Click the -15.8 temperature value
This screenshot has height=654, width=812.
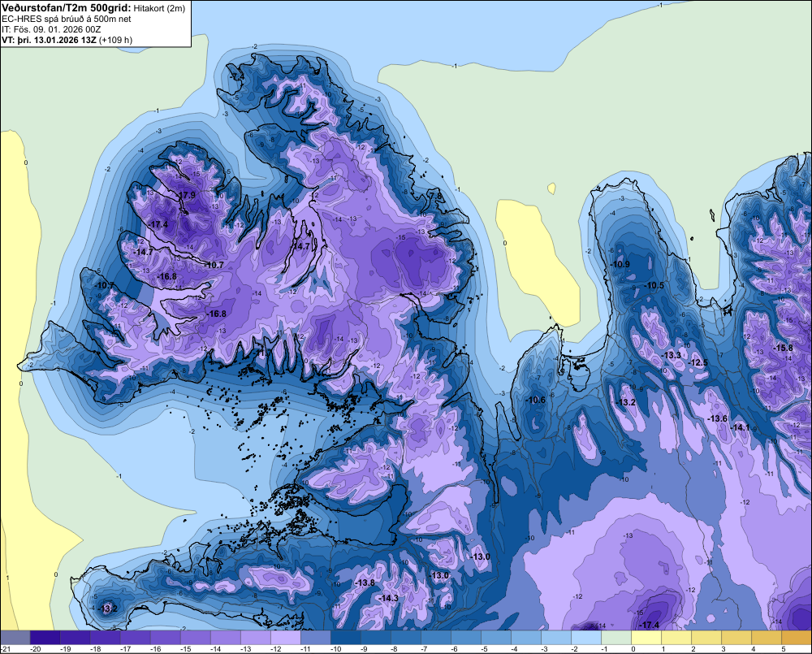(x=783, y=349)
